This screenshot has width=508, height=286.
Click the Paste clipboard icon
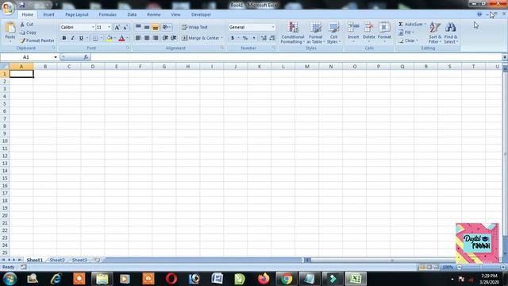[10, 28]
